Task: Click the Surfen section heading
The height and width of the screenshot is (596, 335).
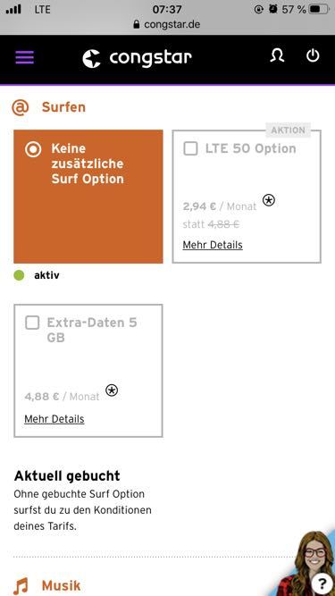Action: coord(63,107)
